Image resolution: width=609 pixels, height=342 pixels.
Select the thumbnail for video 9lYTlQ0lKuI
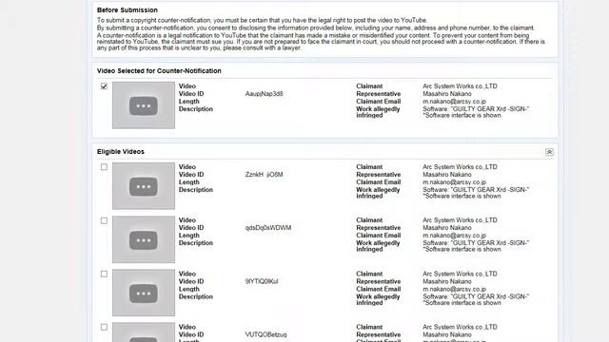[144, 293]
